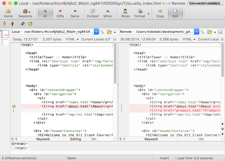This screenshot has height=161, width=225.
Task: Click the yellow copy arrow in gutter
Action: (x=14, y=106)
